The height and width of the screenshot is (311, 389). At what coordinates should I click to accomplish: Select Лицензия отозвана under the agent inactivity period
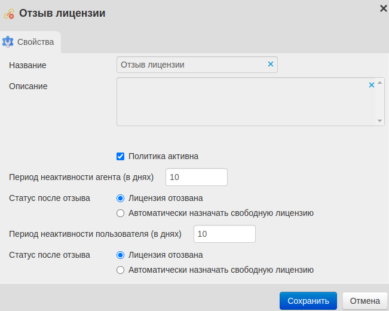[x=120, y=198]
